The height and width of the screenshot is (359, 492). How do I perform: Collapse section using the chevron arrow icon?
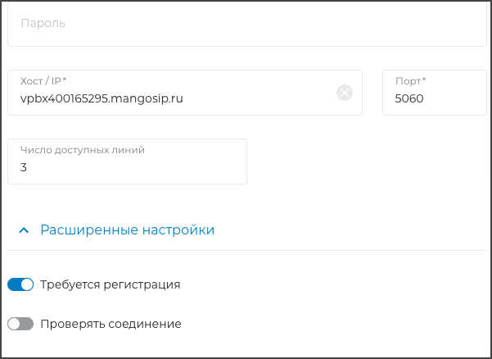[x=24, y=230]
